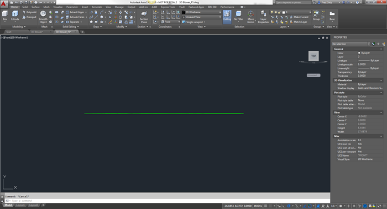Switch to the Visualize ribbon tab
This screenshot has width=387, height=209.
(x=57, y=7)
